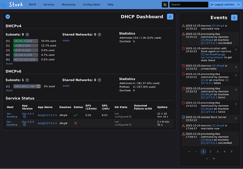Click the Search field
The image size is (243, 169).
tap(189, 5)
